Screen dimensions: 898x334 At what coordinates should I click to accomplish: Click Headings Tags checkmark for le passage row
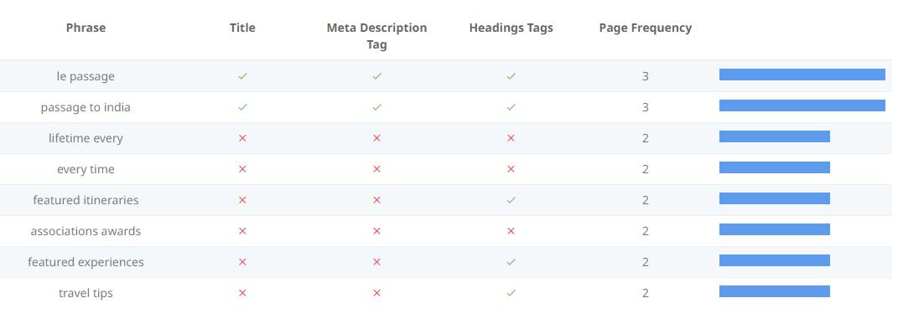click(511, 76)
